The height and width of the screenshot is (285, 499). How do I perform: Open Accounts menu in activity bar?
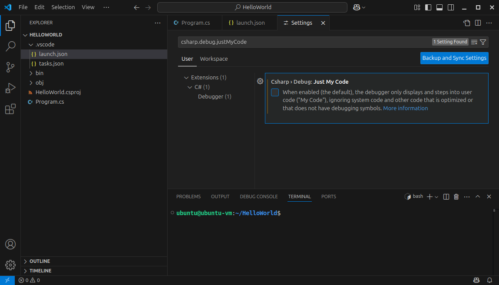point(10,244)
